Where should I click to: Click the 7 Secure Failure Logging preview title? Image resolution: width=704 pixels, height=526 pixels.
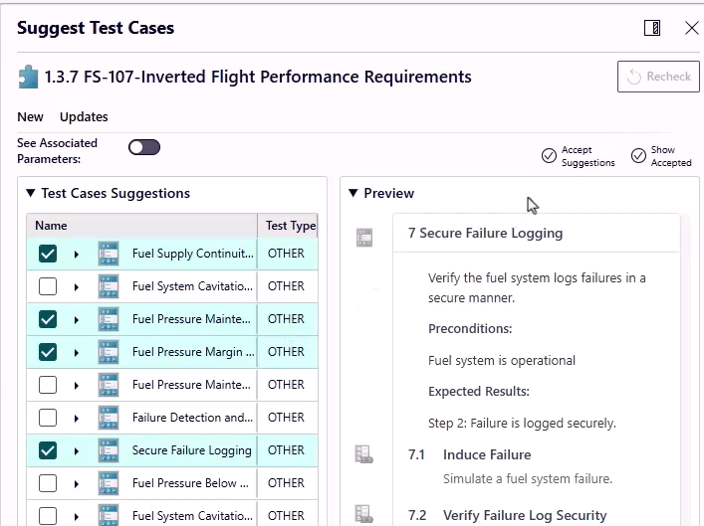click(485, 234)
